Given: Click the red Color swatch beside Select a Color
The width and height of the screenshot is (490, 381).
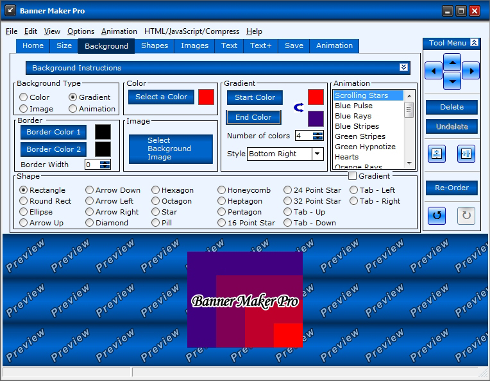Looking at the screenshot, I should point(207,97).
